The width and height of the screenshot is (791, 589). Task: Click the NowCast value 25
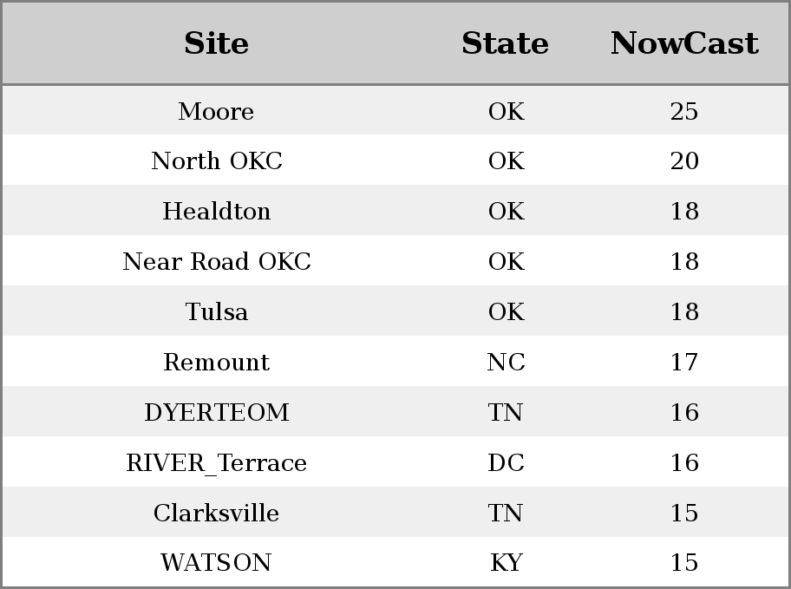684,111
